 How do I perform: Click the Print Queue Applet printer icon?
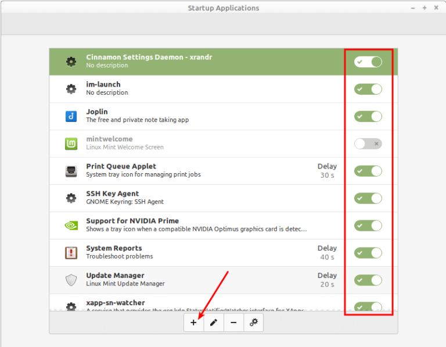tap(71, 171)
